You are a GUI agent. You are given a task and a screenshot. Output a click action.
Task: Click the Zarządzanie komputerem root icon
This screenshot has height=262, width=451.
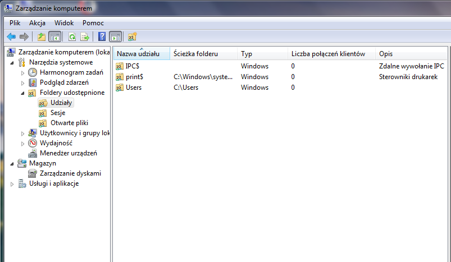click(11, 52)
